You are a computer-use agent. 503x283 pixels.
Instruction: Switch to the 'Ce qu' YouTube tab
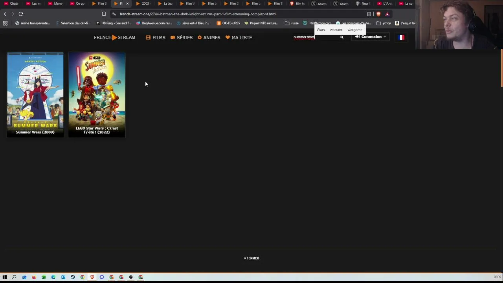click(x=77, y=4)
